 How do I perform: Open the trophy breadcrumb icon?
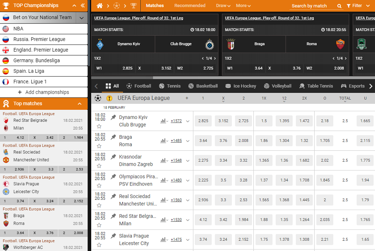[133, 5]
